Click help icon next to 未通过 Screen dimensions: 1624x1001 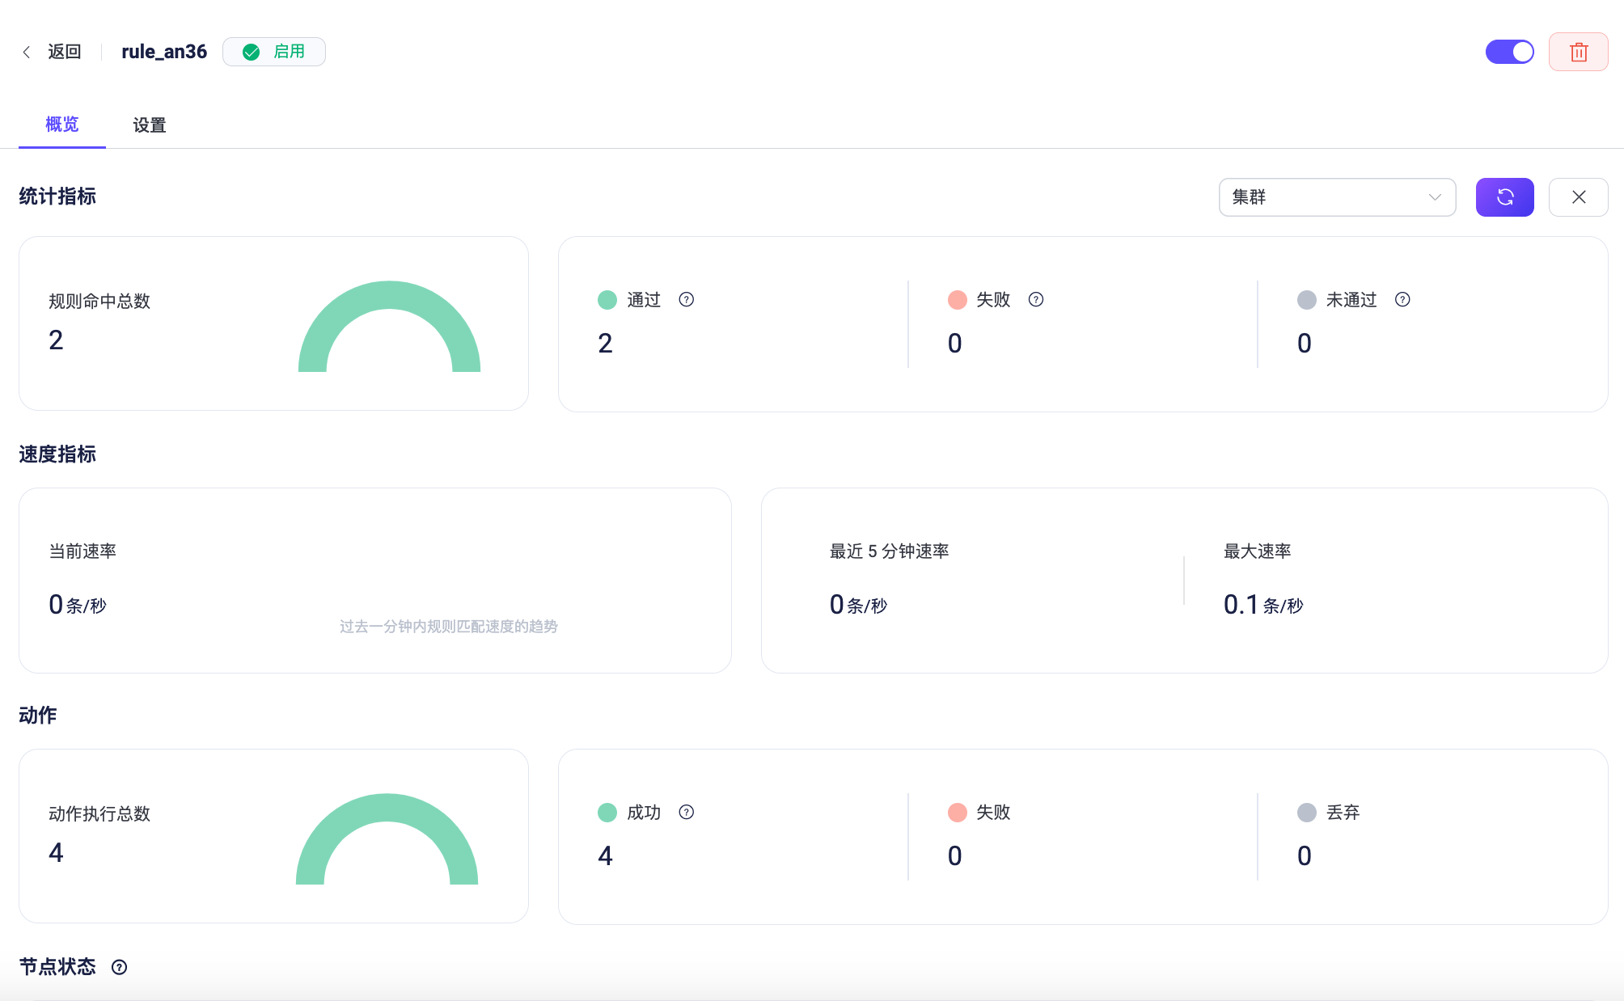tap(1402, 300)
